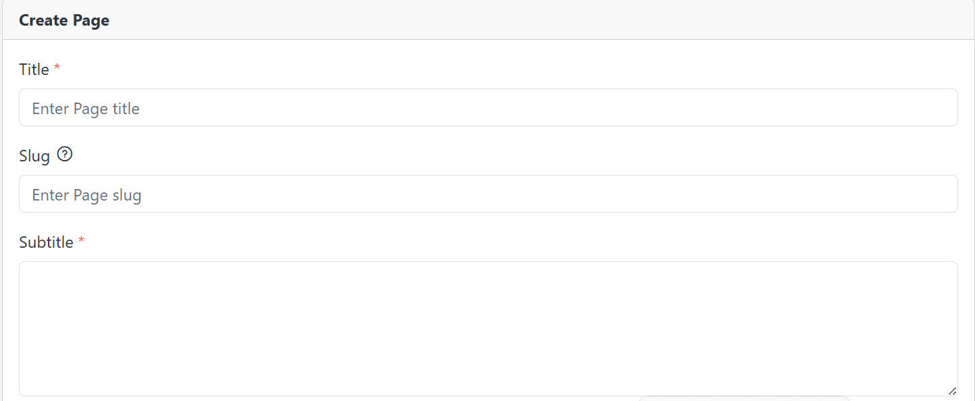Click the Create Page card heading
This screenshot has height=401, width=975.
tap(64, 20)
